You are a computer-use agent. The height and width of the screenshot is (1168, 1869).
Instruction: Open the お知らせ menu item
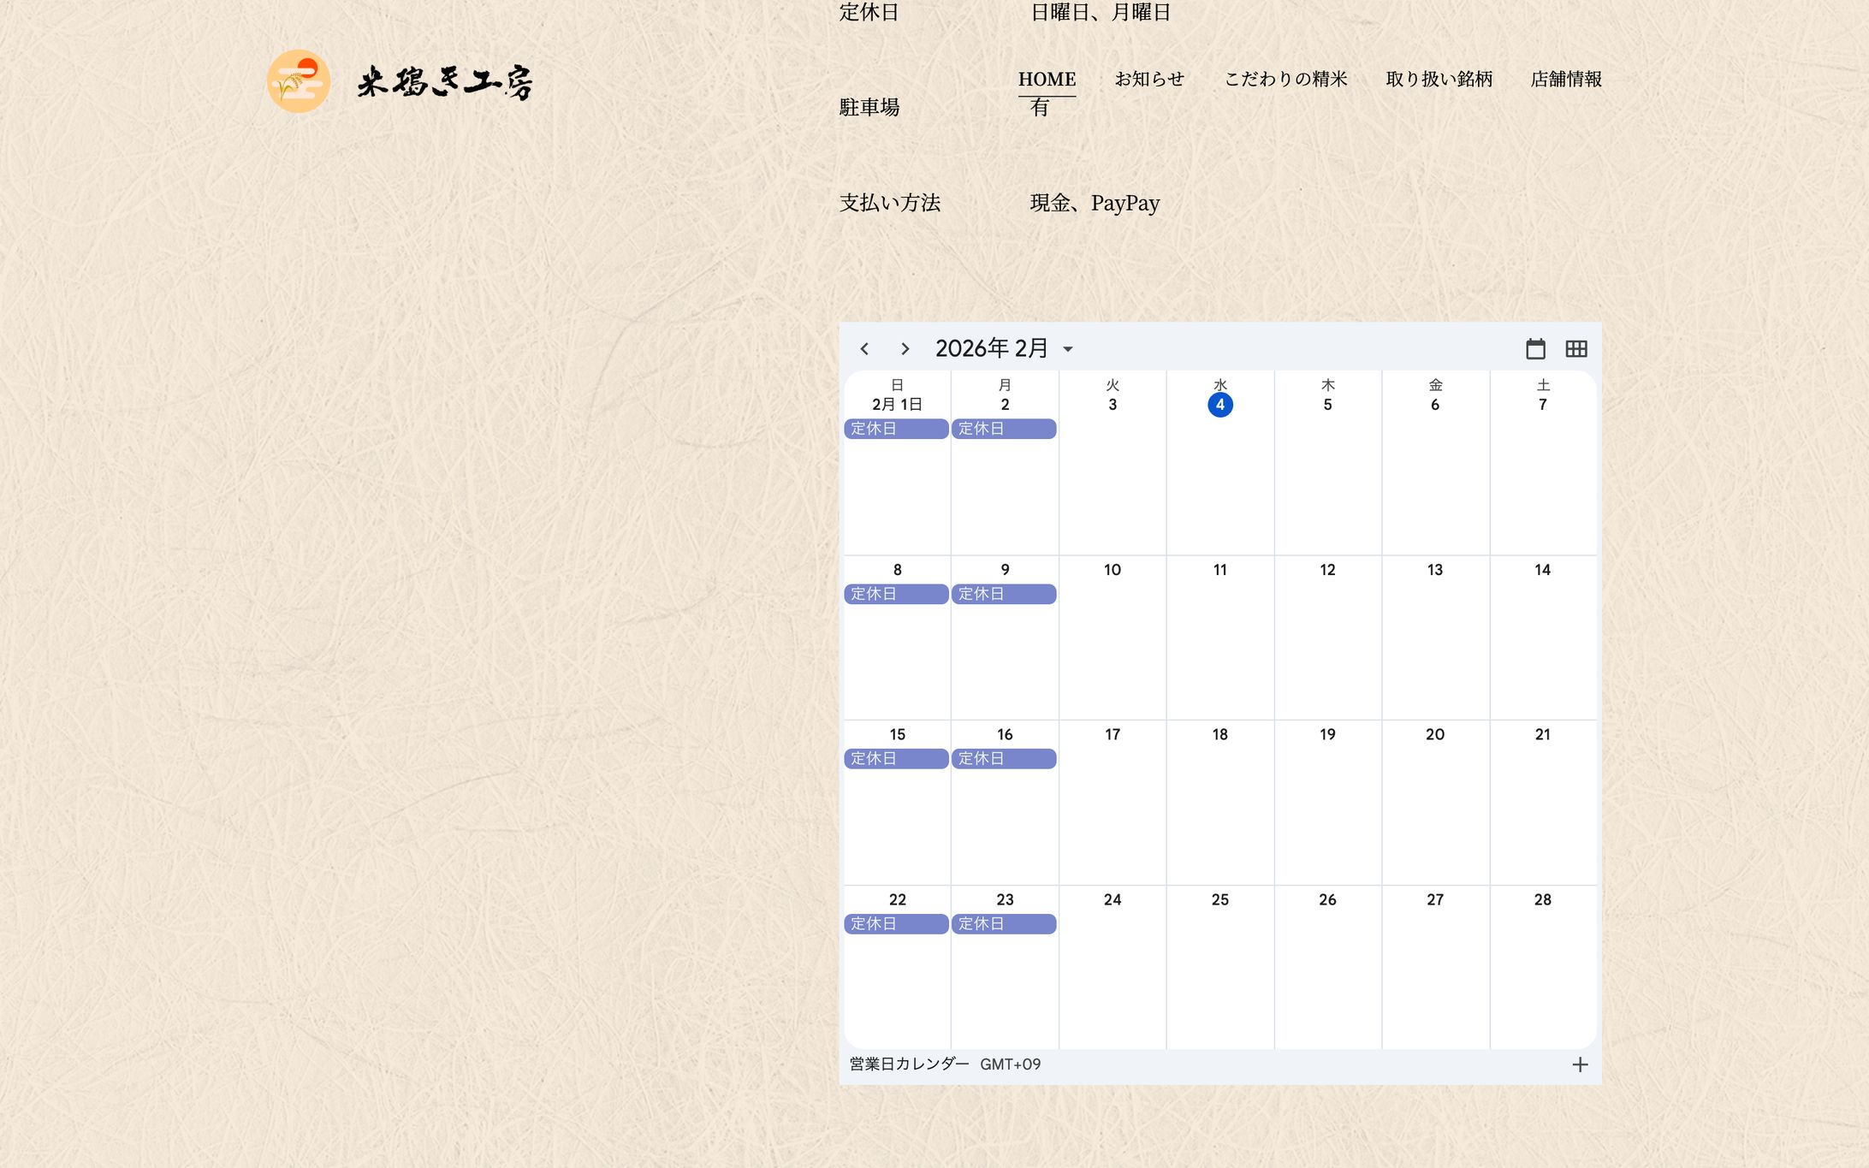coord(1148,79)
